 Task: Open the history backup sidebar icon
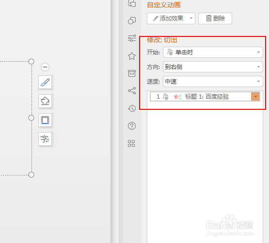(x=132, y=108)
